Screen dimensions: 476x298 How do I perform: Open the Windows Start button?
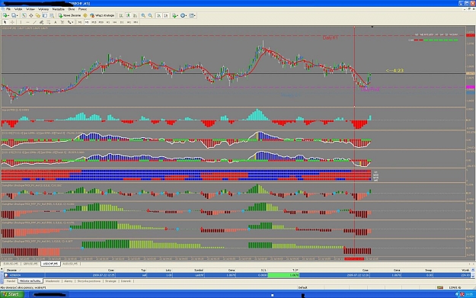click(x=12, y=294)
